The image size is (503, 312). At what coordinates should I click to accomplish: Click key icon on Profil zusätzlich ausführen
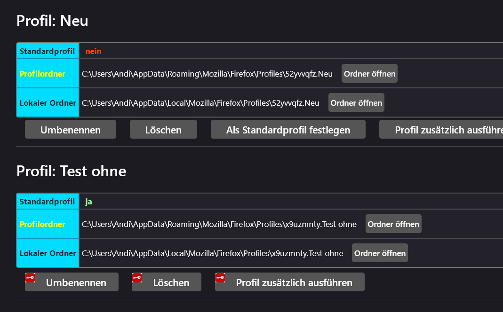(220, 278)
